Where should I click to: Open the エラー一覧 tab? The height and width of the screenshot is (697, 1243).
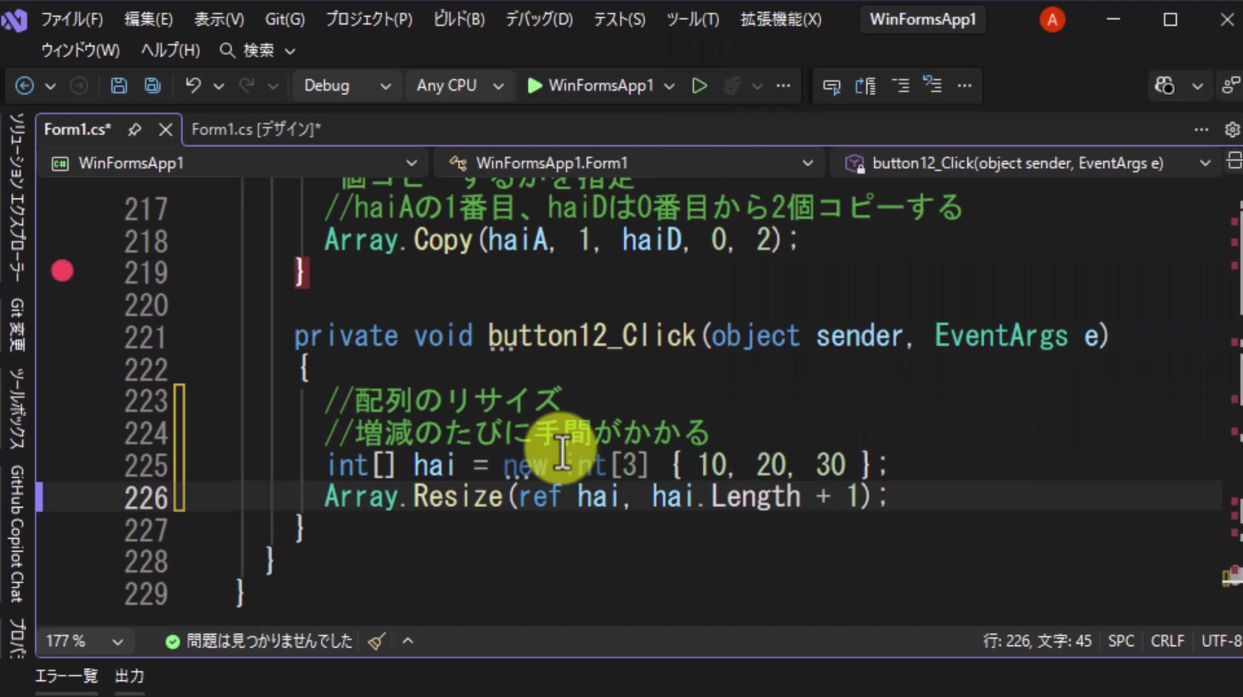[67, 676]
